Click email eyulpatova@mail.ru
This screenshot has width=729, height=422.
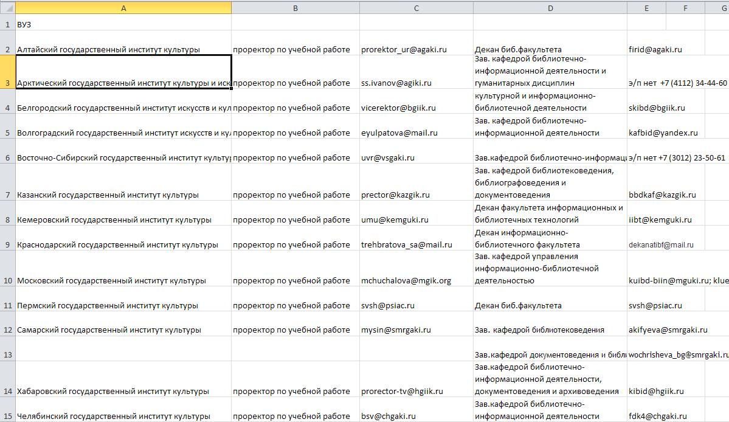click(399, 133)
